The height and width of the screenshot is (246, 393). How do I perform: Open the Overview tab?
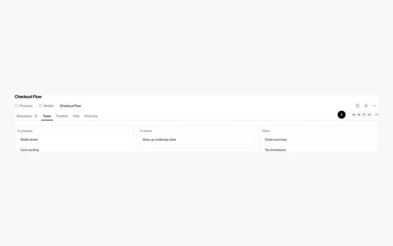[91, 116]
